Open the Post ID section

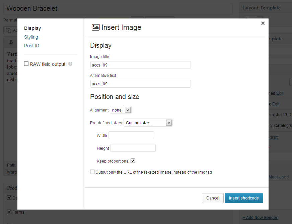tap(32, 46)
